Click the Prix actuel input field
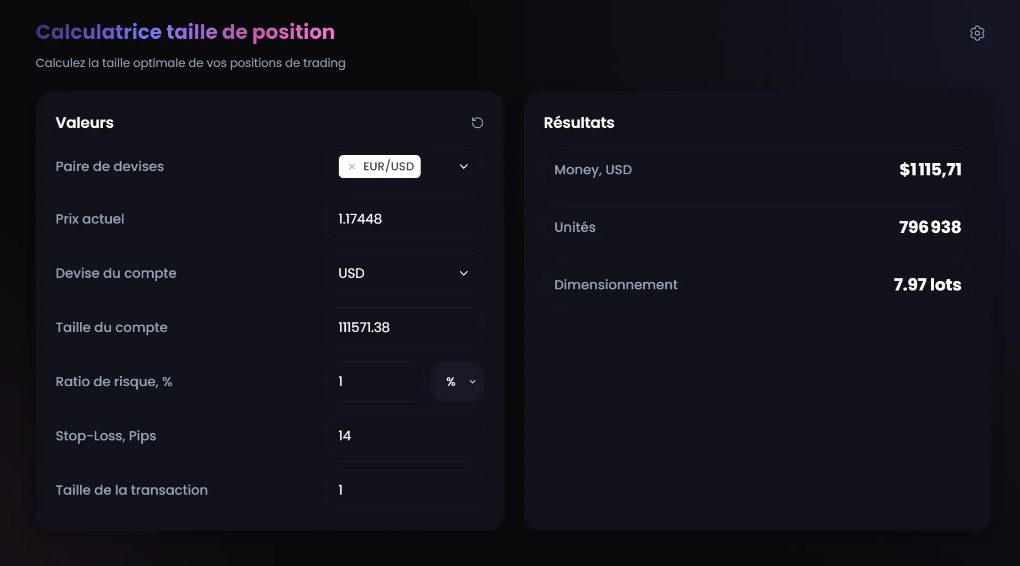 (404, 219)
